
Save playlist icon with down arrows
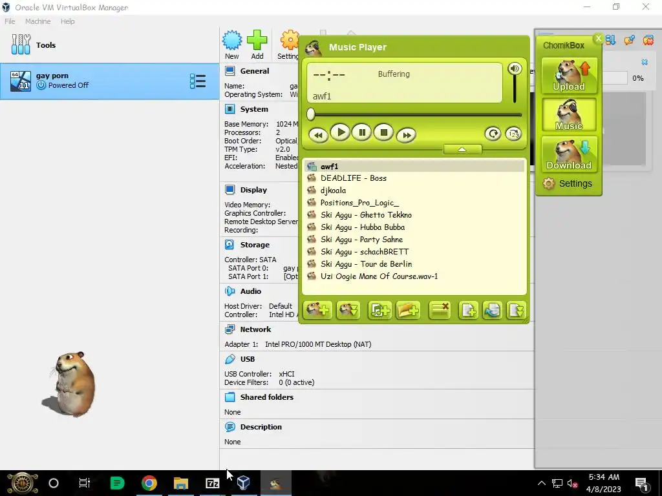click(x=516, y=311)
